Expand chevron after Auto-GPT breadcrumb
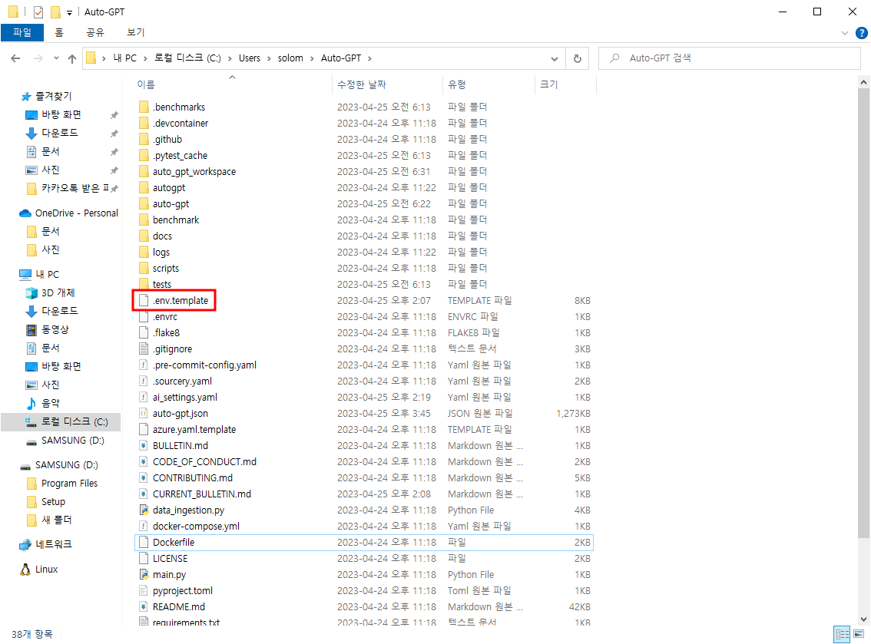 369,58
